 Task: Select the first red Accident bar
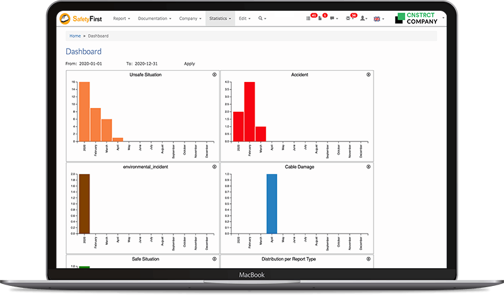pos(238,126)
